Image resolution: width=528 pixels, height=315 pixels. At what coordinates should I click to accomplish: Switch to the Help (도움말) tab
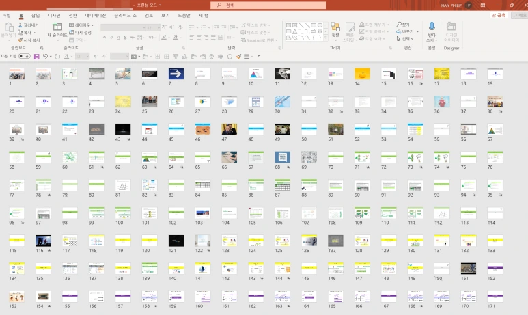coord(184,16)
